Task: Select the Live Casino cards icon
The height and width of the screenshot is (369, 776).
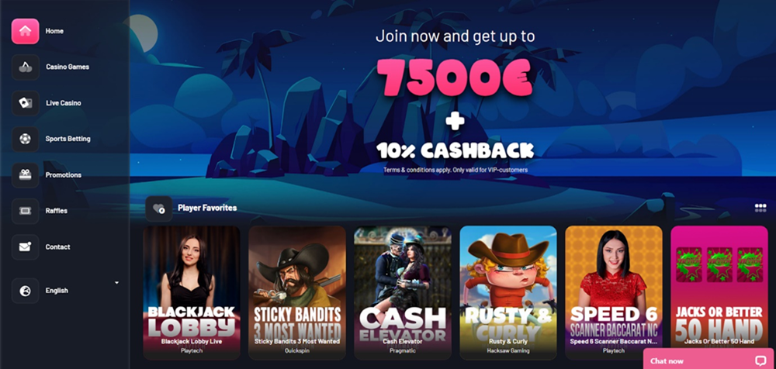Action: (x=26, y=103)
